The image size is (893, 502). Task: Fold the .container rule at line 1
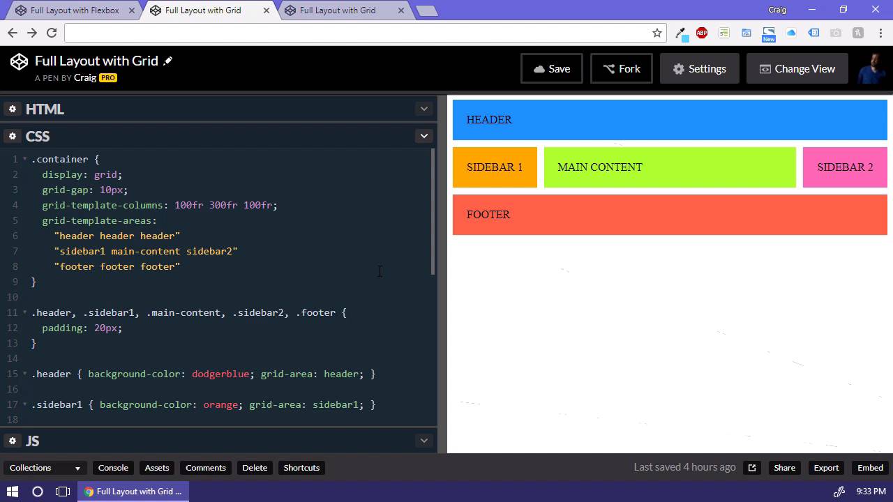coord(25,159)
